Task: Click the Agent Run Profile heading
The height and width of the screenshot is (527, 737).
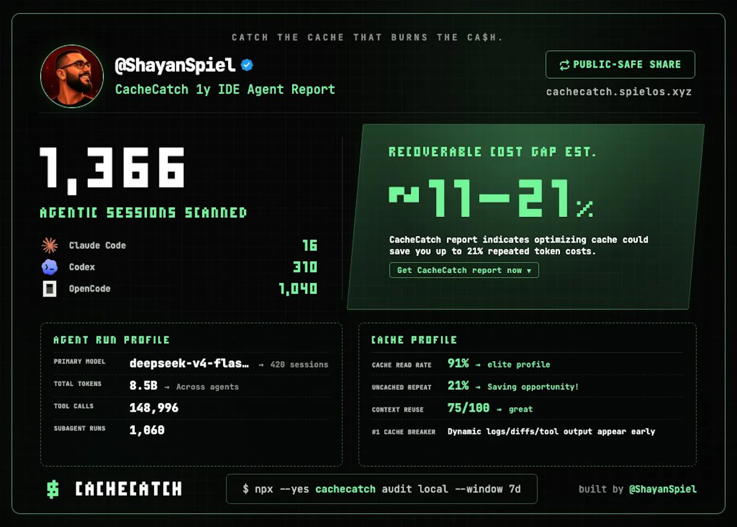Action: tap(111, 340)
